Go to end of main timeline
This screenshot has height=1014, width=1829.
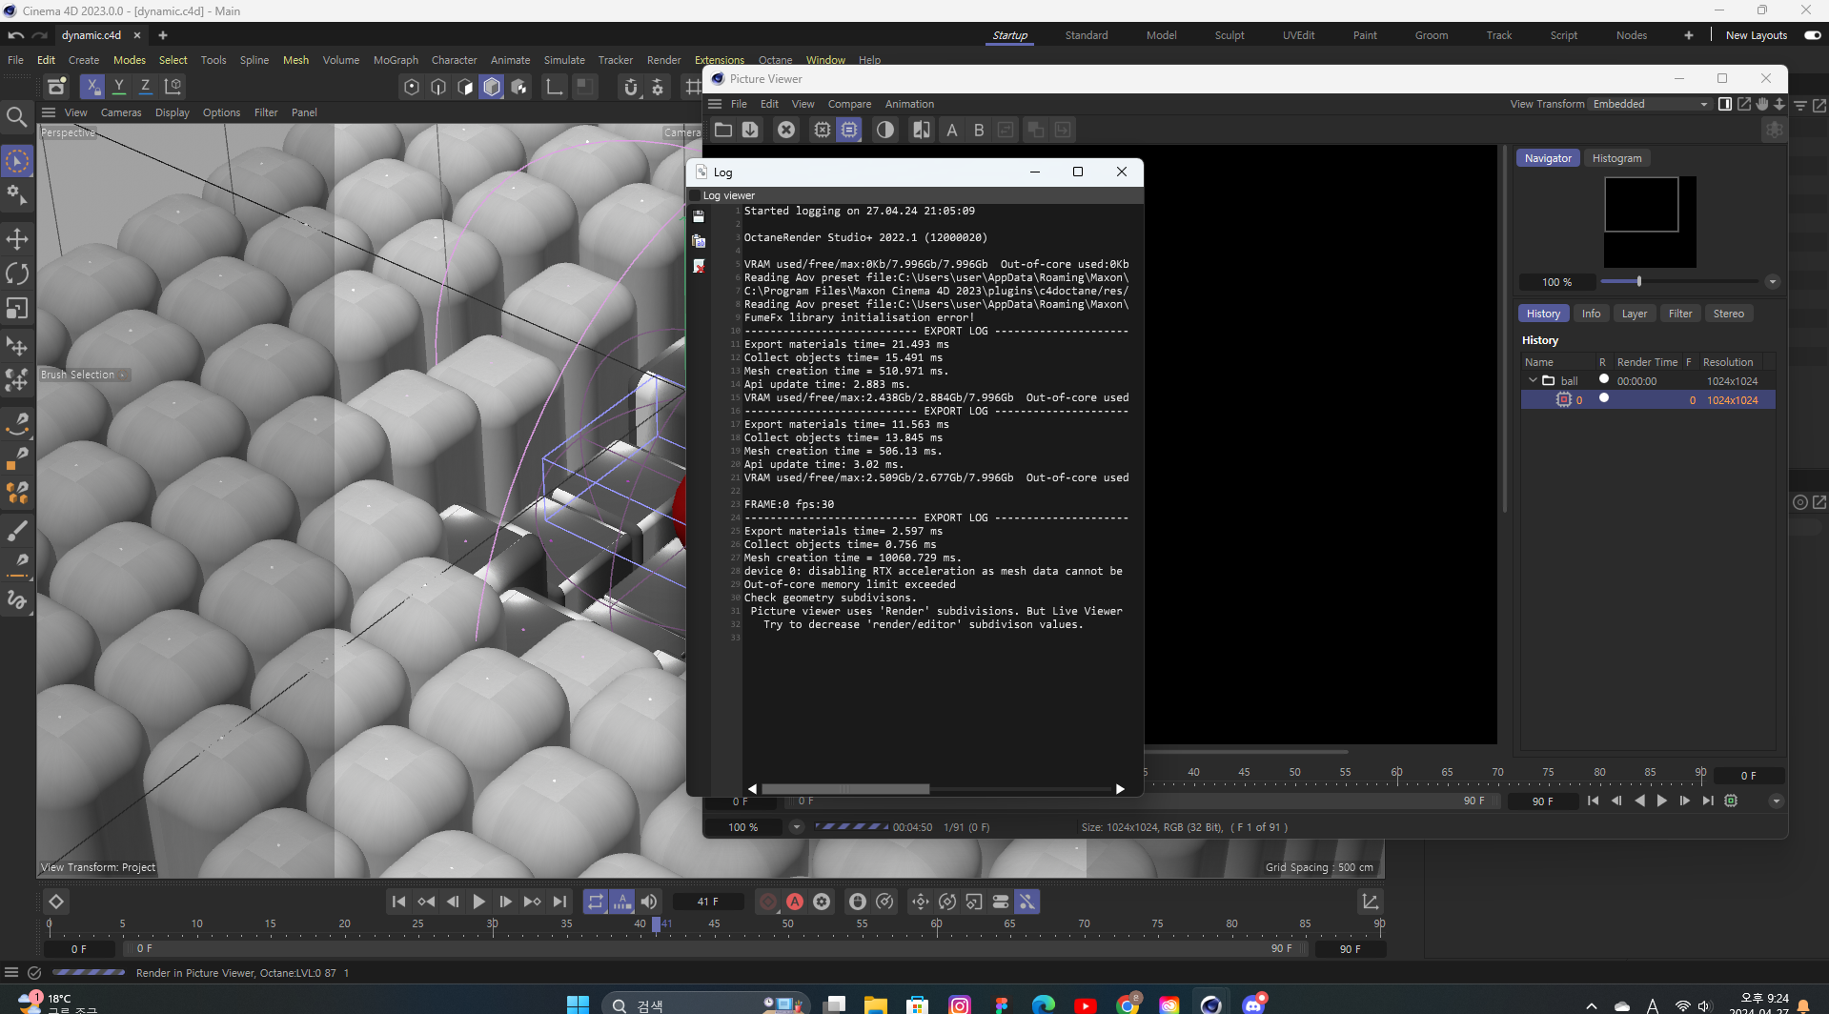[x=559, y=902]
